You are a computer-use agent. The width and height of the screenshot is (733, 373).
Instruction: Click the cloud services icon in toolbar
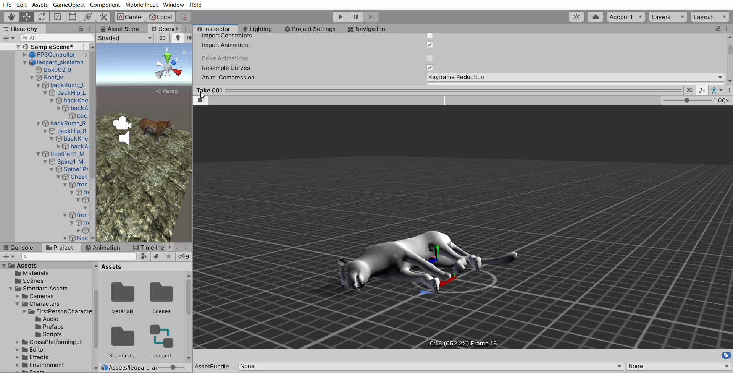(x=596, y=17)
